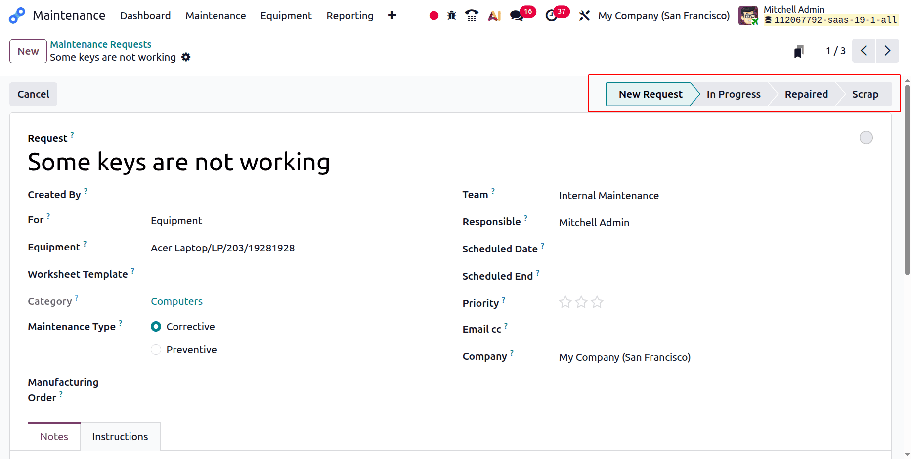Click the red recording dot icon
Viewport: 911px width, 459px height.
[434, 16]
